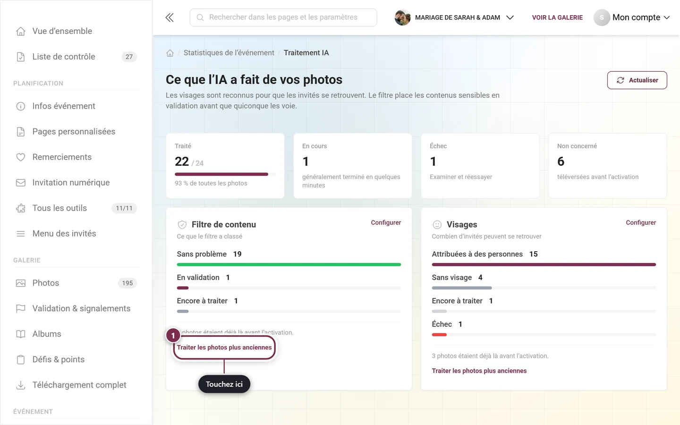Click Traiter les photos plus anciennes in Visages card
This screenshot has height=425, width=680.
[479, 371]
